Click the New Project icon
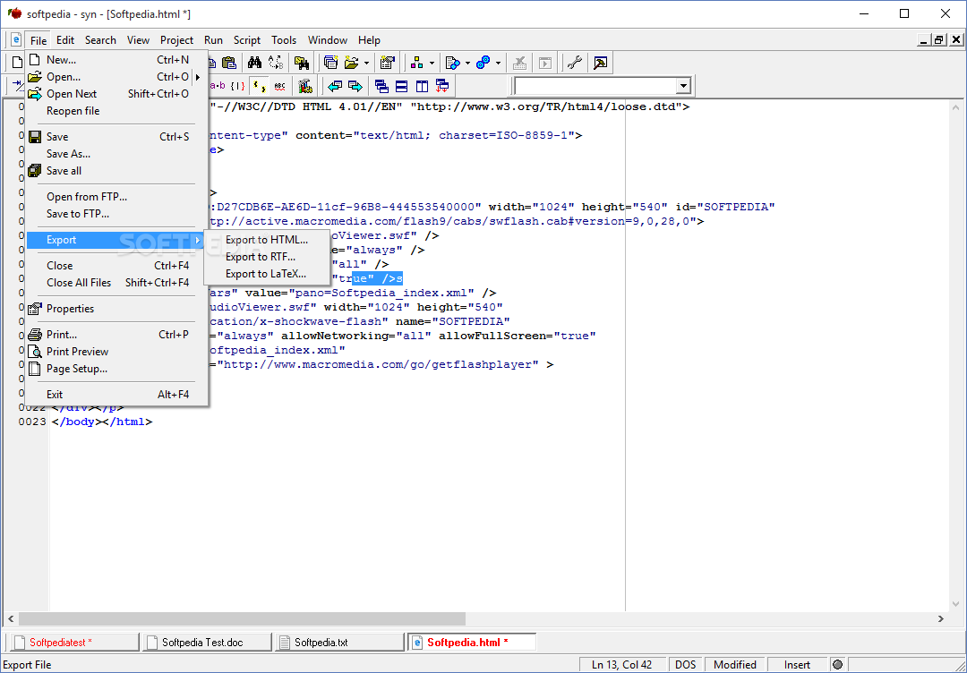The image size is (967, 673). (331, 63)
